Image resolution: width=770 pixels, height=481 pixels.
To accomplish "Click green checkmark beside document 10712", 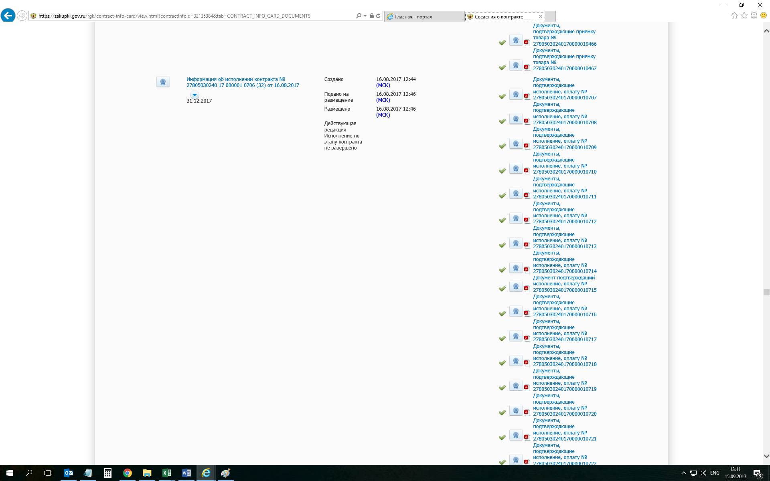I will 502,220.
